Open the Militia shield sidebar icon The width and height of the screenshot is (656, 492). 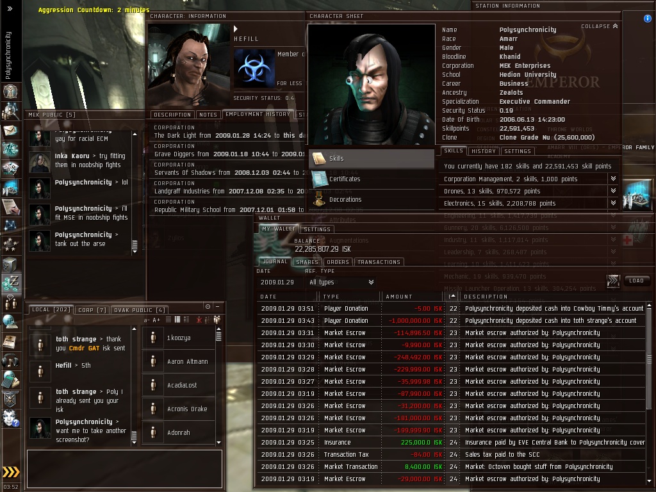[10, 398]
